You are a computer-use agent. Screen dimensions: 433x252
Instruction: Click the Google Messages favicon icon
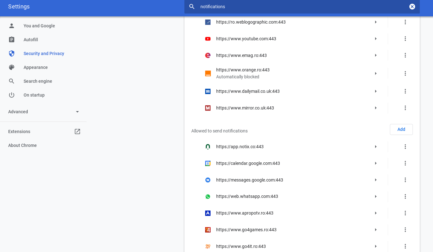(208, 180)
